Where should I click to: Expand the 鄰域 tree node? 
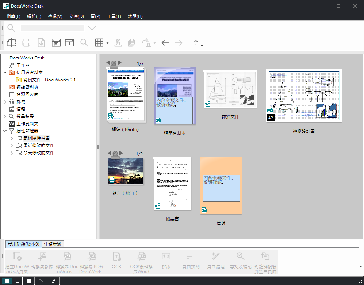tap(5, 102)
